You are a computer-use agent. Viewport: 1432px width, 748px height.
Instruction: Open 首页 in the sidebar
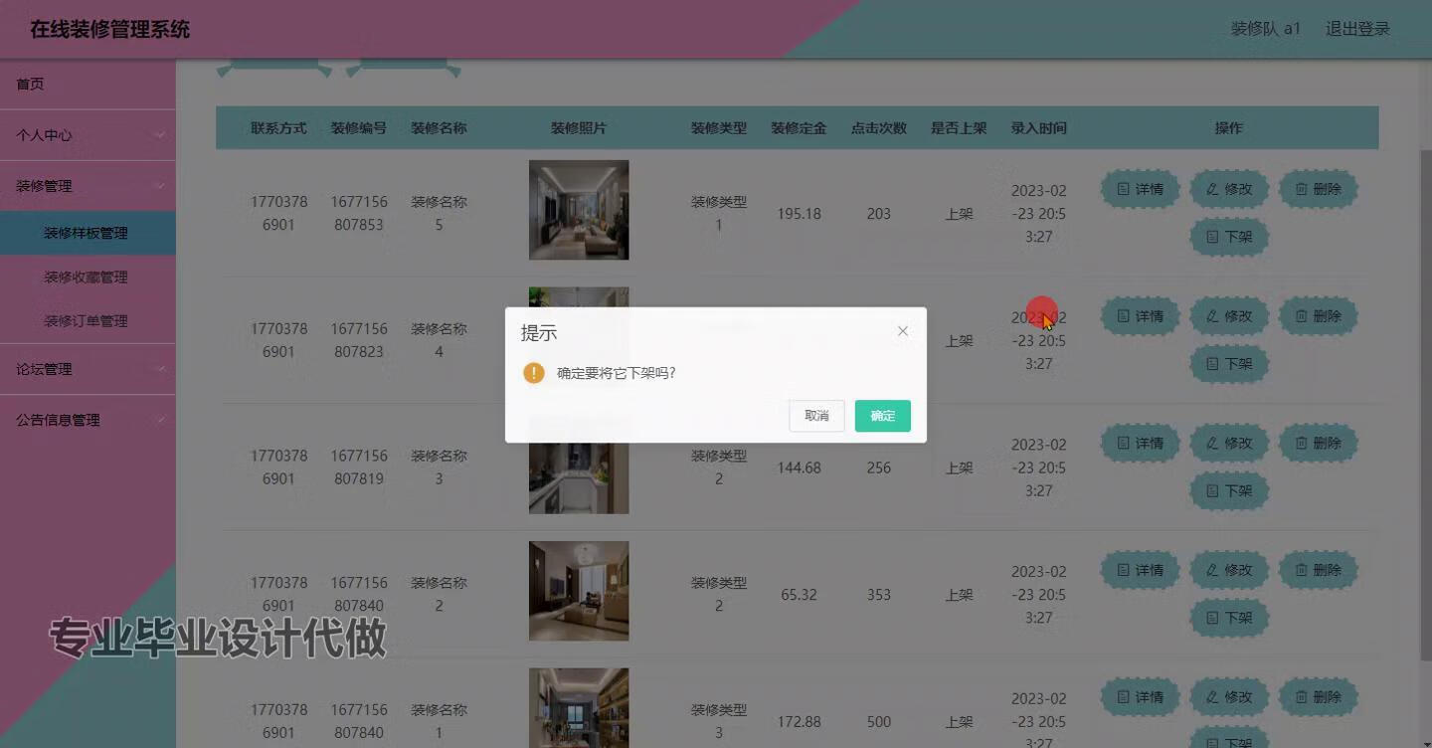[x=88, y=85]
